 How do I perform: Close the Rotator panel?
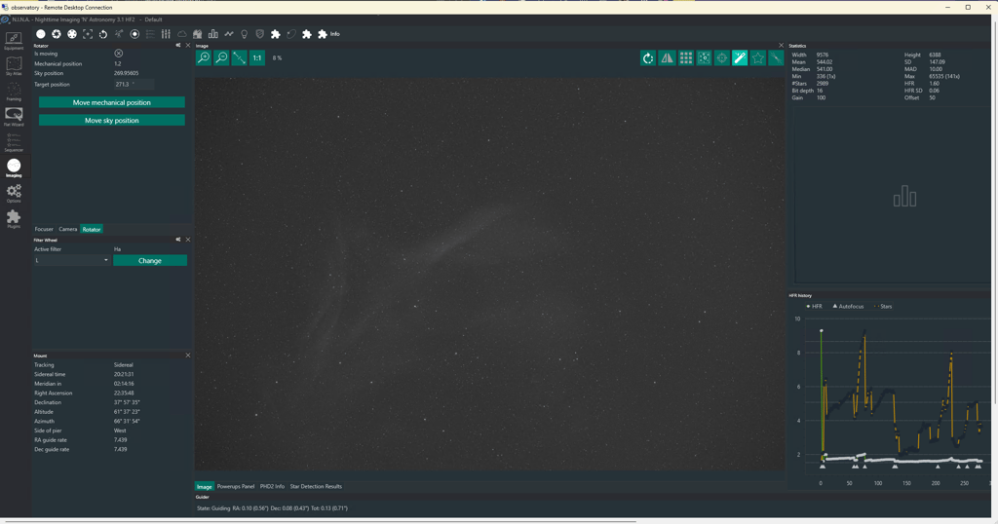pos(188,46)
